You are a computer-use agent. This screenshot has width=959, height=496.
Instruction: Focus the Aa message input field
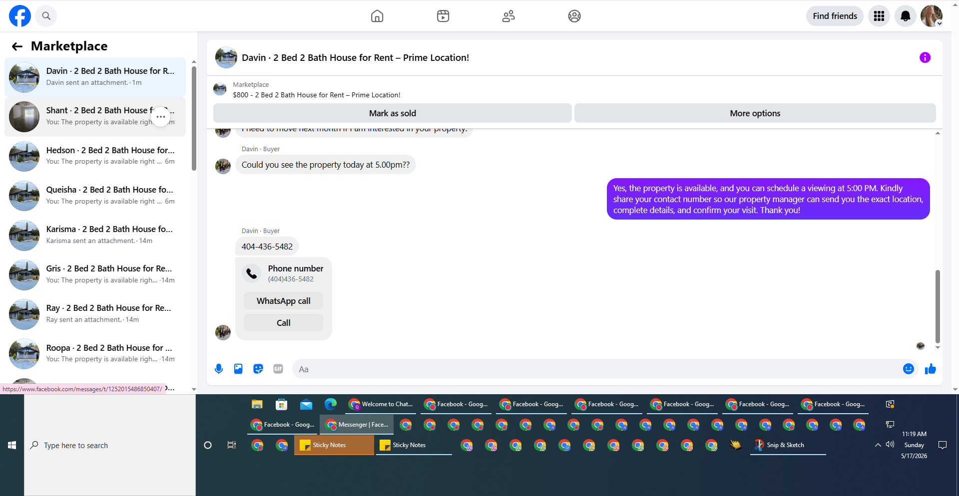tap(597, 369)
